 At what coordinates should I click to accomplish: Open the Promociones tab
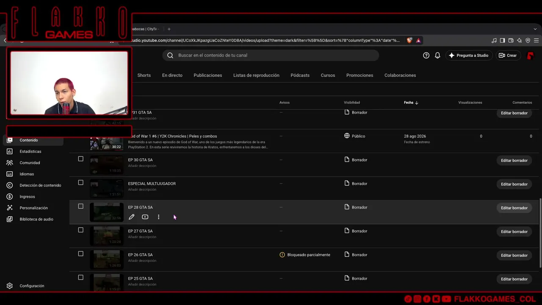point(360,75)
